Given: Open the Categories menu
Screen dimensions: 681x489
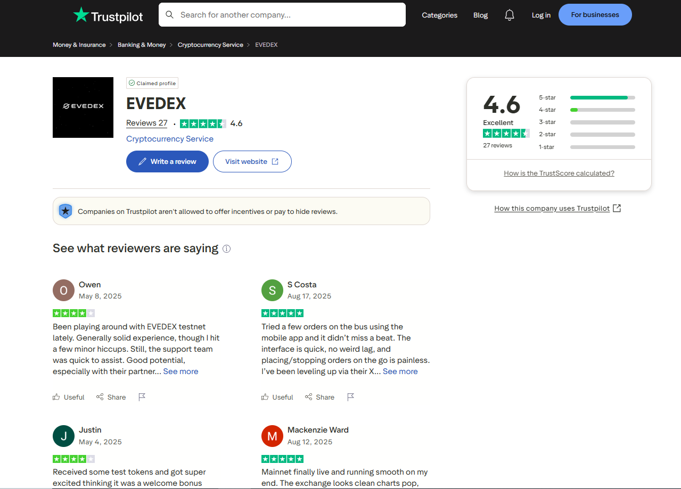Looking at the screenshot, I should tap(439, 15).
